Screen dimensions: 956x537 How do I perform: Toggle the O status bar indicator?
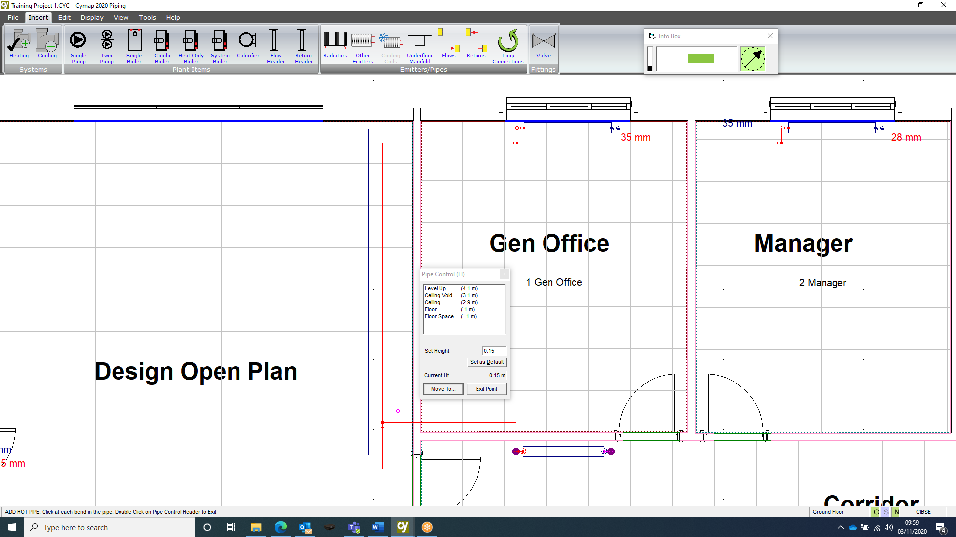tap(876, 512)
